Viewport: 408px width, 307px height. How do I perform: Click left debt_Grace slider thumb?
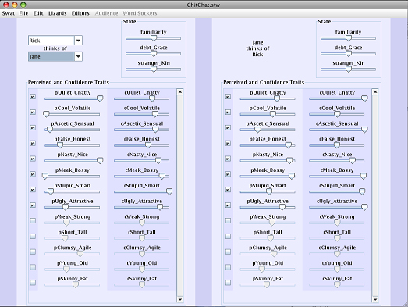pyautogui.click(x=154, y=54)
